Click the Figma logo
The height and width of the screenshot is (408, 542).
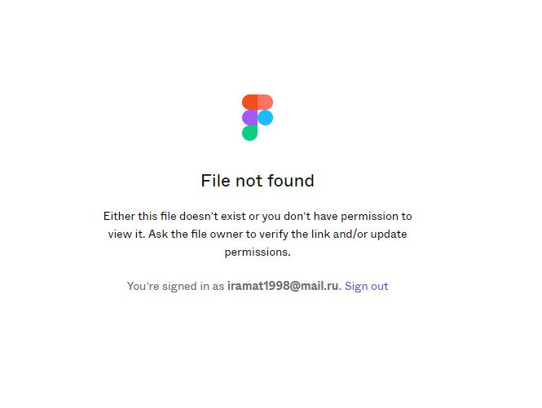tap(258, 117)
